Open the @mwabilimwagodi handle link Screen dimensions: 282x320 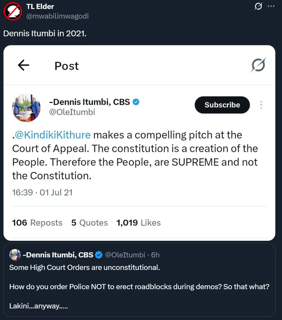coord(57,16)
